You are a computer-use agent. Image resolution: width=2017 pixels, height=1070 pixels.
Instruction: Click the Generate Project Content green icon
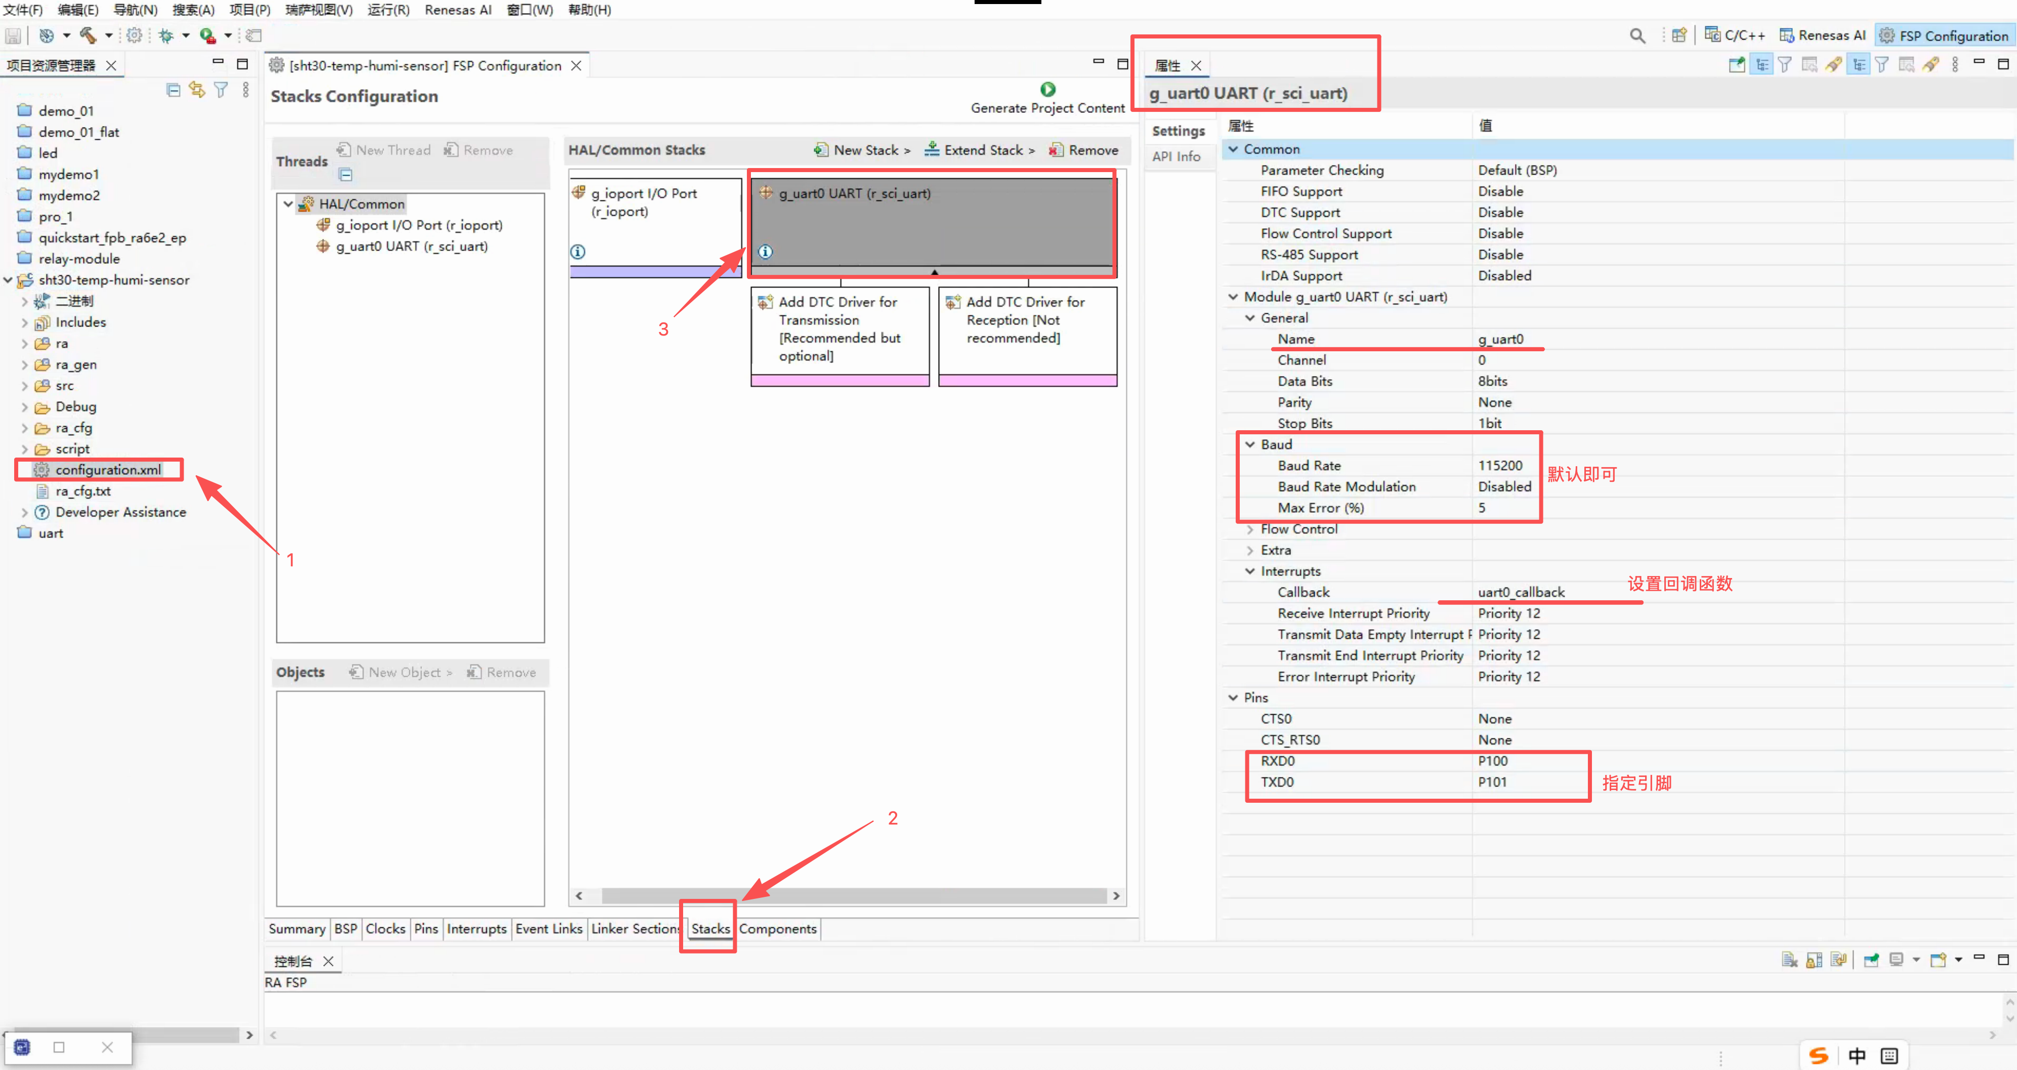1047,89
